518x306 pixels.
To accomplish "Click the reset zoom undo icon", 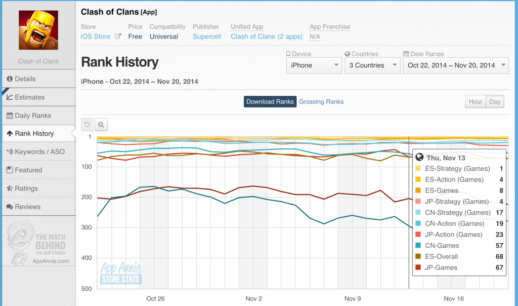I will pos(87,125).
